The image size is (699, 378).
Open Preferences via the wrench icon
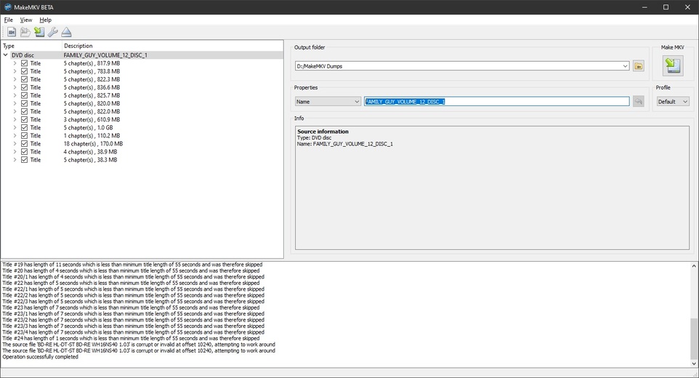click(x=52, y=32)
